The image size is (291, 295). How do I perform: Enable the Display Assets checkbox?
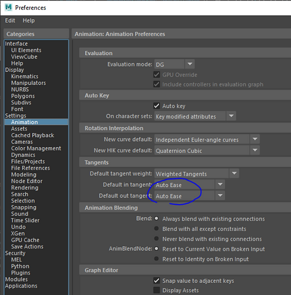pos(157,290)
